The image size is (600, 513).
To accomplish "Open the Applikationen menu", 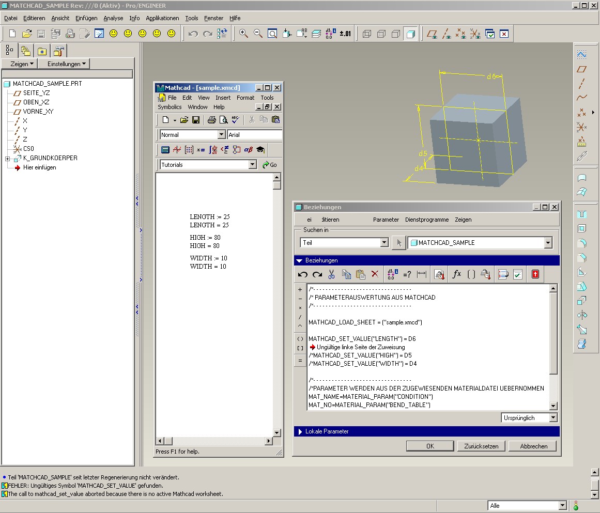I will [162, 18].
